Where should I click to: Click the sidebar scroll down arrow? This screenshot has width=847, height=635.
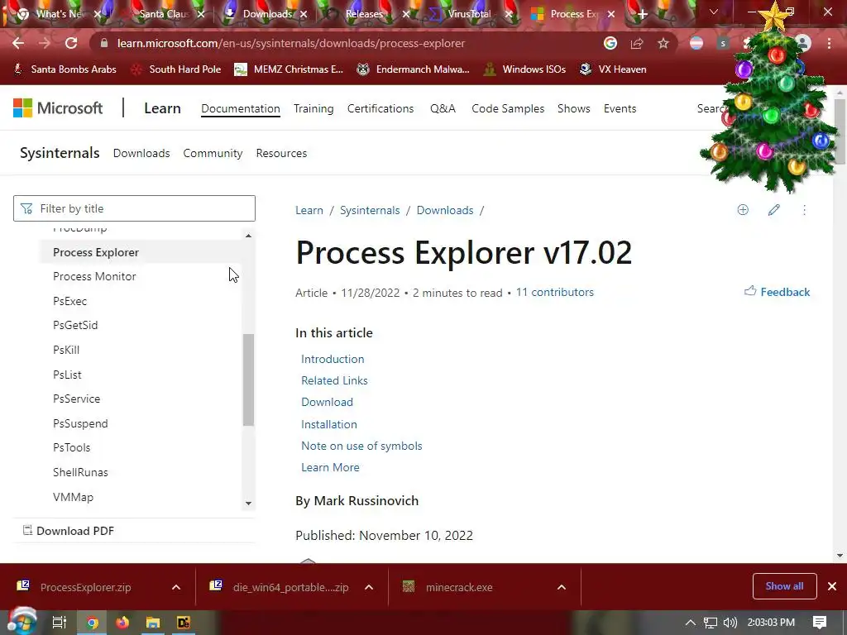[x=248, y=504]
